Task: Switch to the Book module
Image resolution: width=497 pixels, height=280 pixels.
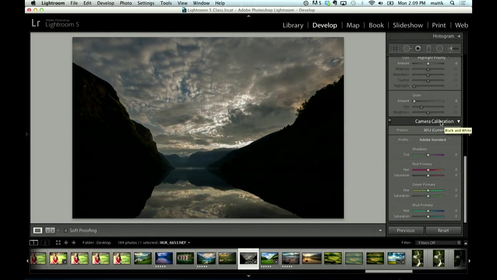Action: click(376, 25)
